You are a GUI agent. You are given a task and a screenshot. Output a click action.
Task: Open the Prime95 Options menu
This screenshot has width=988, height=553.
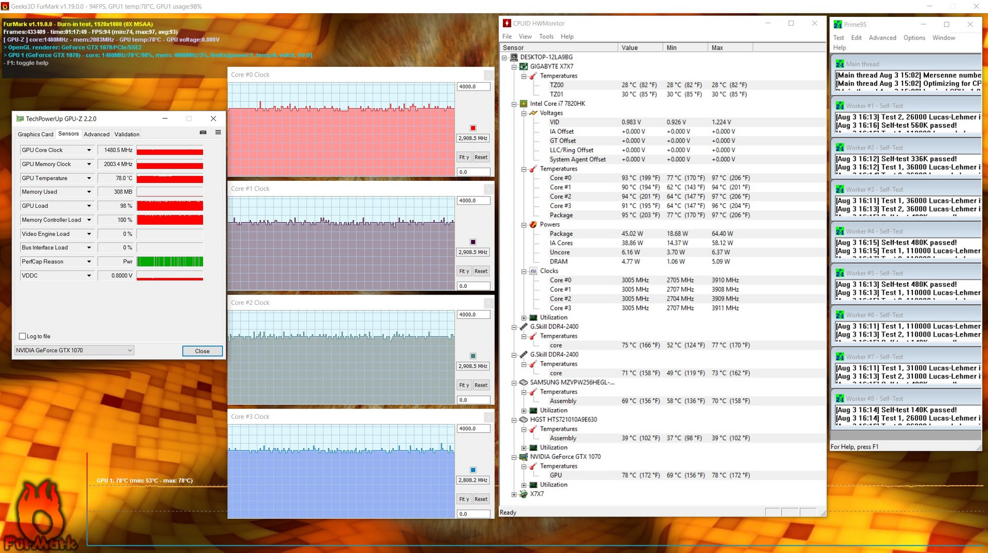(x=914, y=38)
